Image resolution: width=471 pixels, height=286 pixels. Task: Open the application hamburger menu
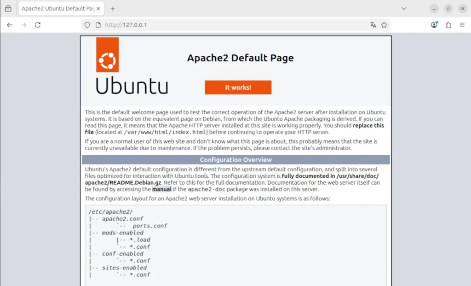(462, 25)
